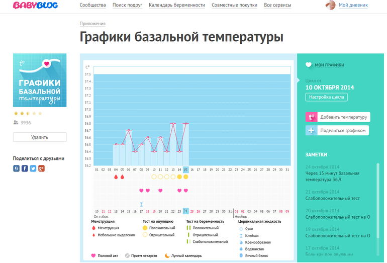Share via Facebook icon

click(25, 168)
